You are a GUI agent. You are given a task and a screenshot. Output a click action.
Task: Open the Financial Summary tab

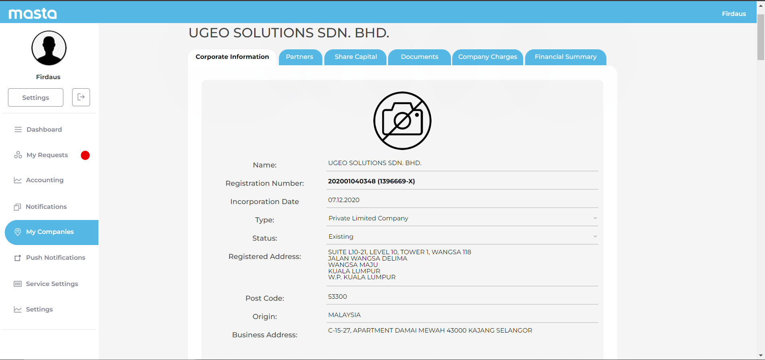[566, 57]
